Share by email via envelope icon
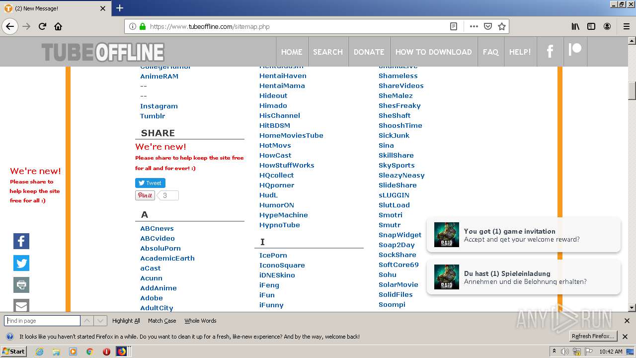The width and height of the screenshot is (636, 358). (21, 305)
